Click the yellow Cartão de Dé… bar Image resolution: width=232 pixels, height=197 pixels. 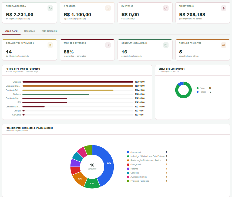pyautogui.click(x=68, y=90)
